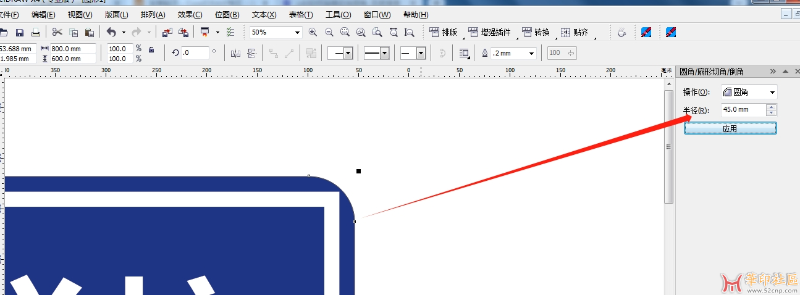The image size is (800, 295).
Task: Open the 操作 圆角 operation dropdown
Action: [x=772, y=93]
